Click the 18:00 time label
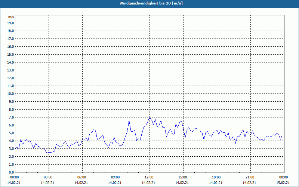 [x=217, y=177]
